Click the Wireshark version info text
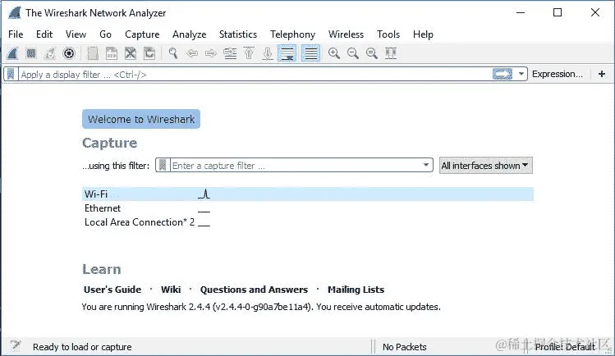The height and width of the screenshot is (356, 615). 261,307
